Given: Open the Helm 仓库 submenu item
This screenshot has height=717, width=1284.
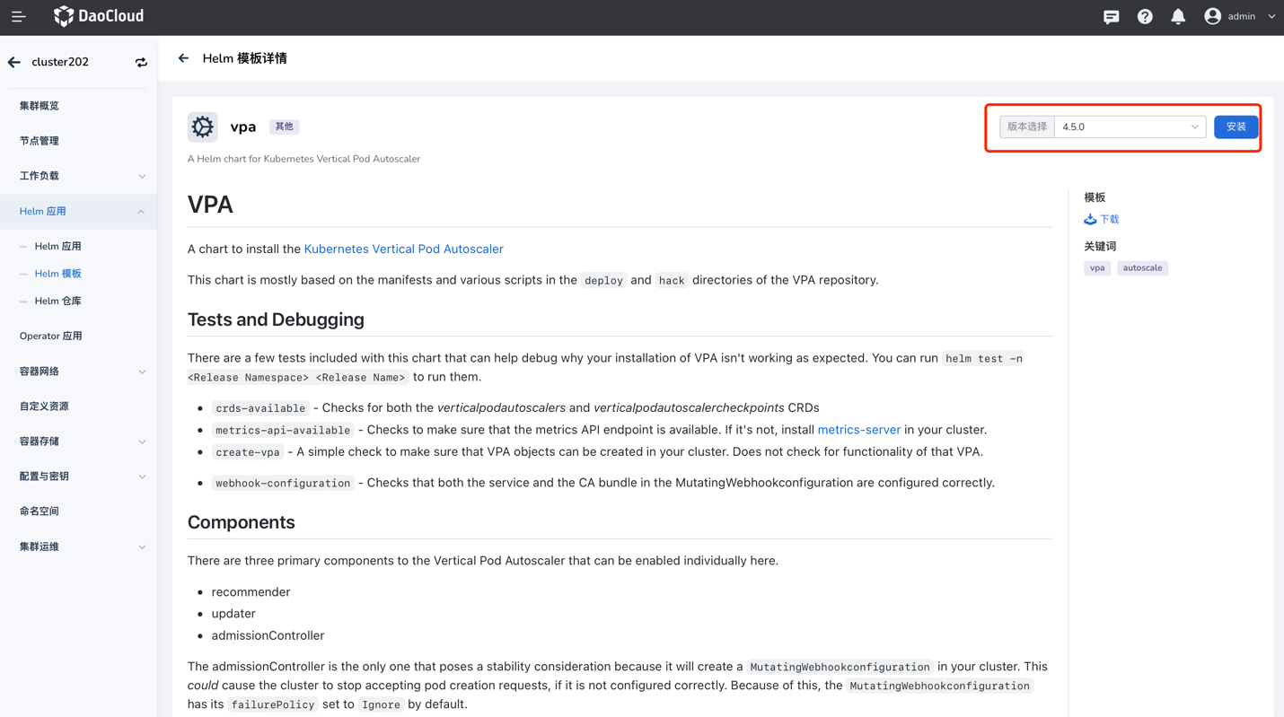Looking at the screenshot, I should (x=57, y=302).
